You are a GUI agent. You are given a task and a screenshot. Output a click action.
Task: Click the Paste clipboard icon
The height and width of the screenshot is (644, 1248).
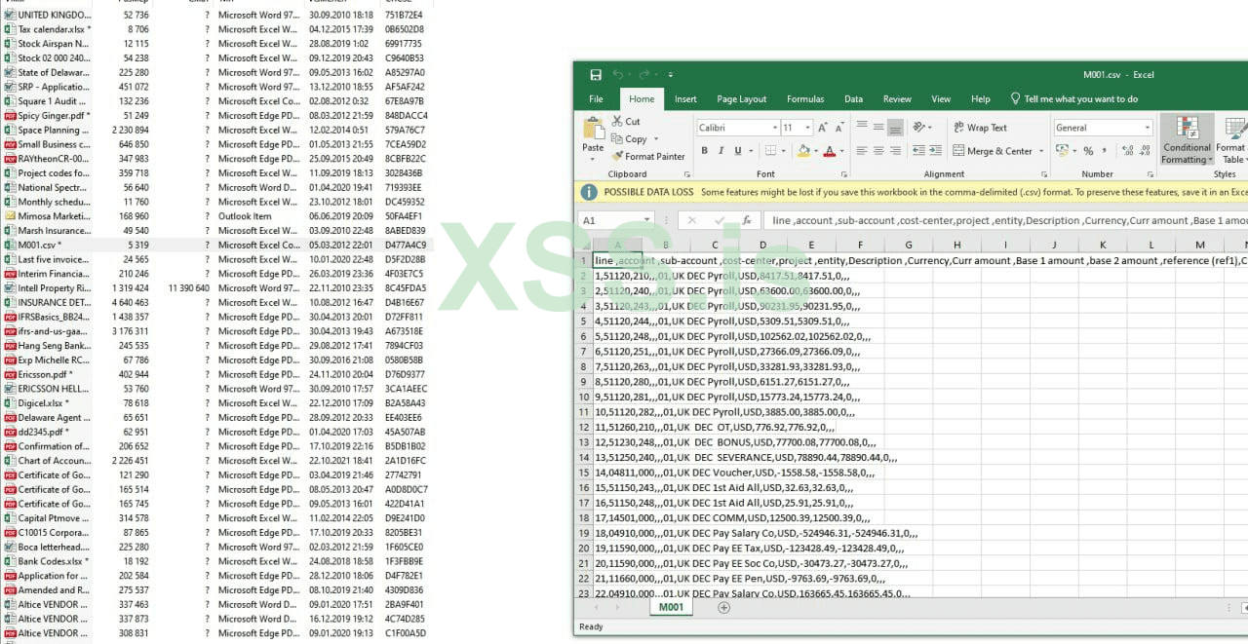click(593, 130)
